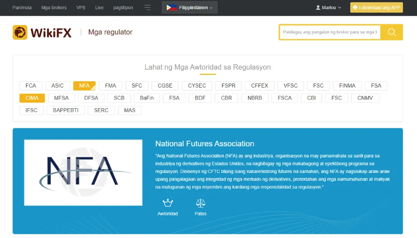Select the FMA regulator tag
The width and height of the screenshot is (417, 238).
coord(111,85)
